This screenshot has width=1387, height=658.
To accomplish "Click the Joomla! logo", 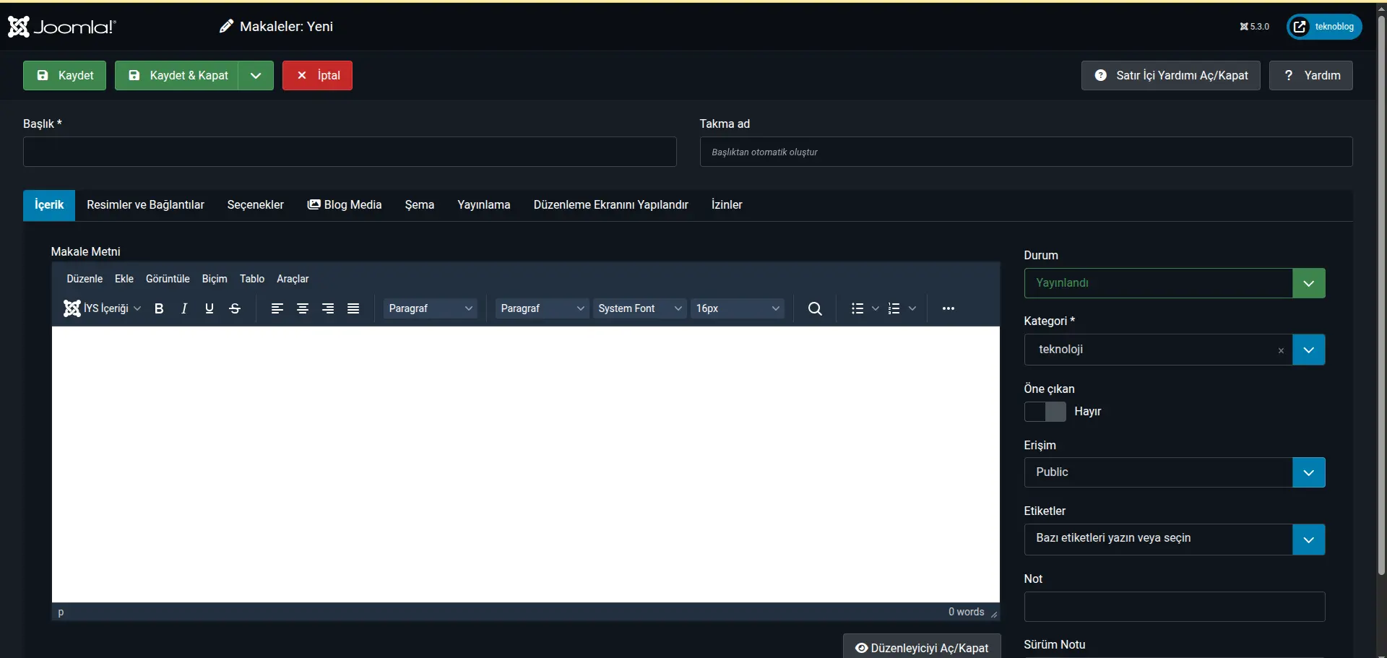I will pos(62,27).
